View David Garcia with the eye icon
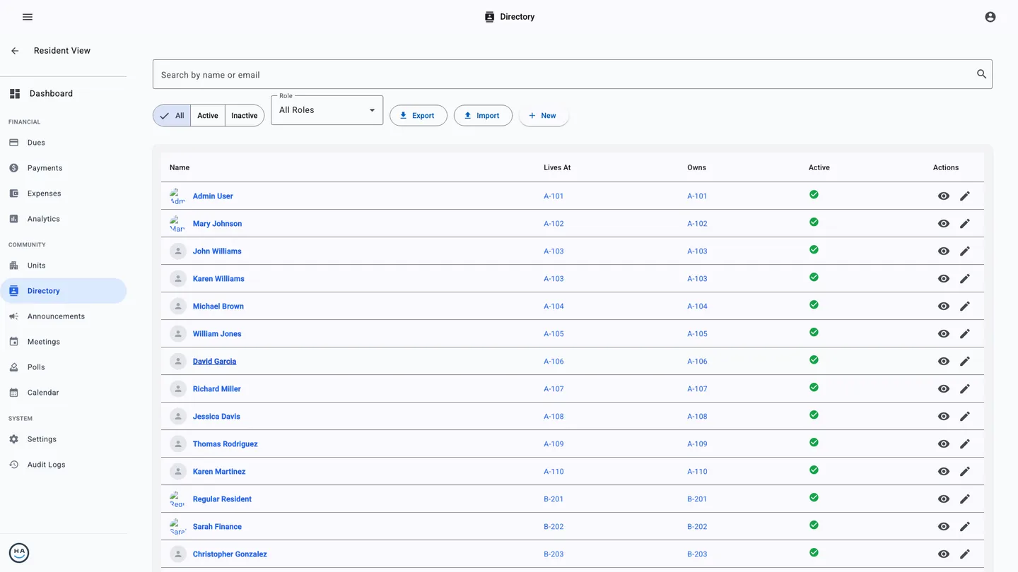The width and height of the screenshot is (1018, 572). click(x=944, y=362)
